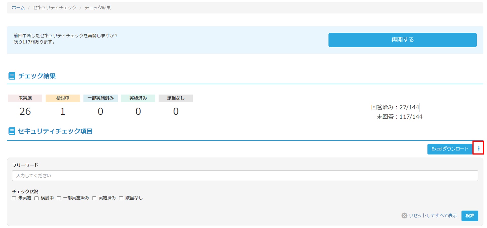This screenshot has width=487, height=228.
Task: Click the 実施済み status label
Action: point(138,98)
